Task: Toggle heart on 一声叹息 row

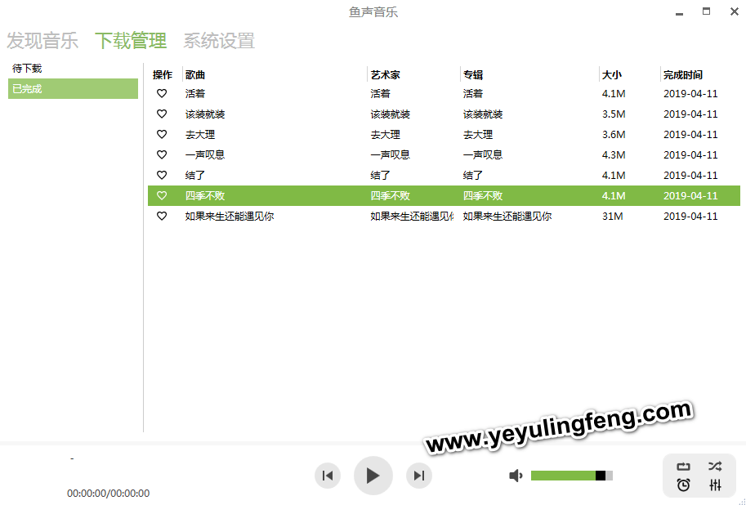Action: pyautogui.click(x=162, y=154)
